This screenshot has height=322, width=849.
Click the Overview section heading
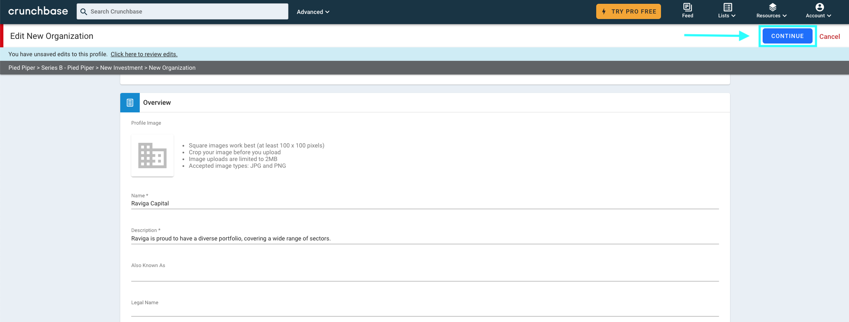tap(157, 103)
